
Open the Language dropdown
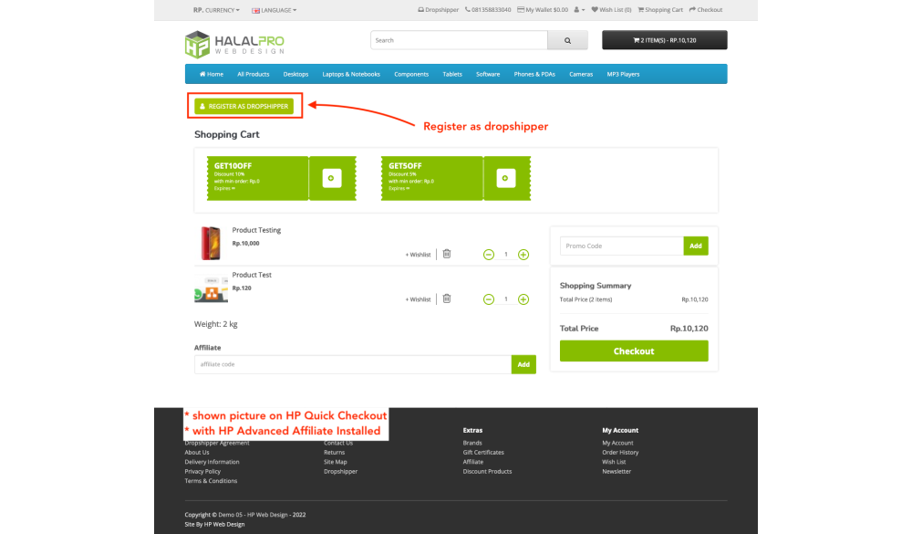(x=275, y=10)
